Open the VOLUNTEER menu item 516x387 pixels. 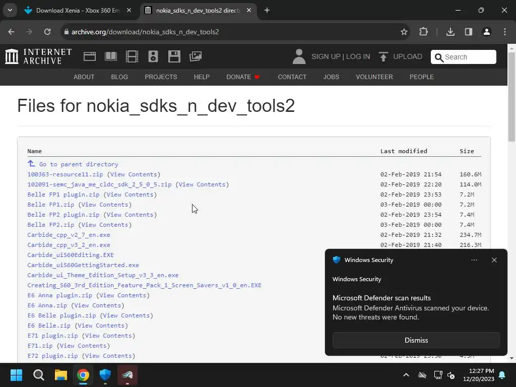pyautogui.click(x=374, y=77)
